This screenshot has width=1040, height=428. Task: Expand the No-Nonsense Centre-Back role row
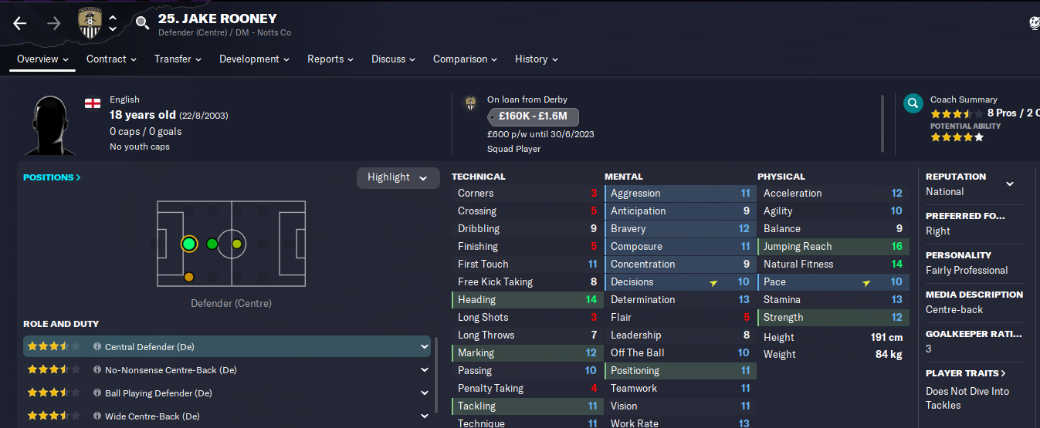(226, 370)
